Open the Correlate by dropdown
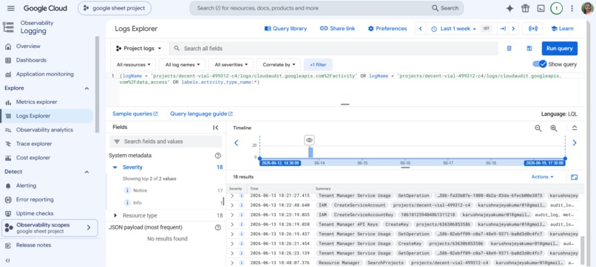This screenshot has width=596, height=267. [279, 65]
